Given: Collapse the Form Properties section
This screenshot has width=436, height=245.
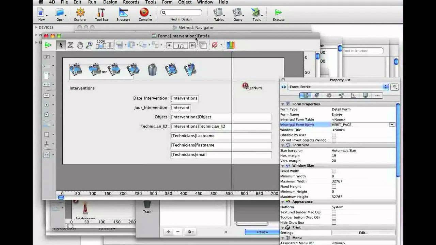Looking at the screenshot, I should (x=282, y=104).
